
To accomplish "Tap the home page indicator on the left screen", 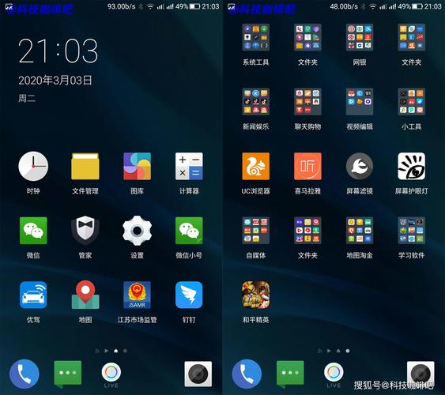I will (115, 351).
